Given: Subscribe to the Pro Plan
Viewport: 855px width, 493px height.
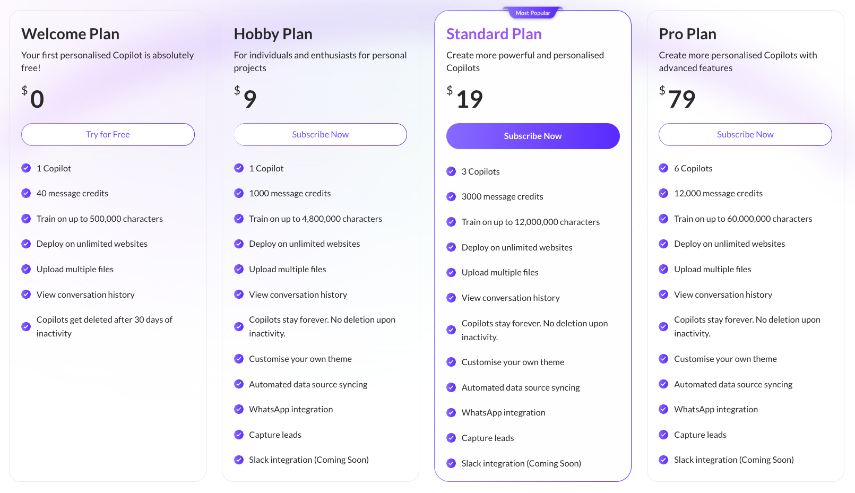Looking at the screenshot, I should (x=745, y=135).
